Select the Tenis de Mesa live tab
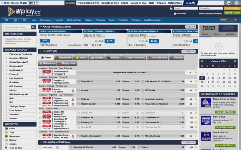The width and height of the screenshot is (241, 150). pyautogui.click(x=157, y=58)
